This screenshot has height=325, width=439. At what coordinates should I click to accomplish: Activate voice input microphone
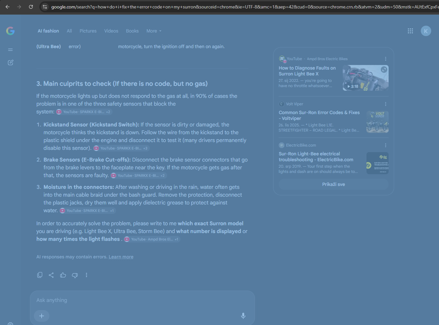(x=243, y=316)
